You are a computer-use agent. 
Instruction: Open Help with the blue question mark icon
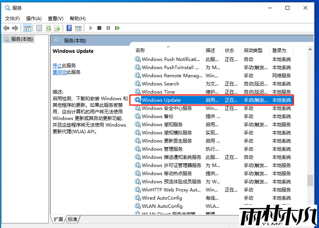point(69,28)
